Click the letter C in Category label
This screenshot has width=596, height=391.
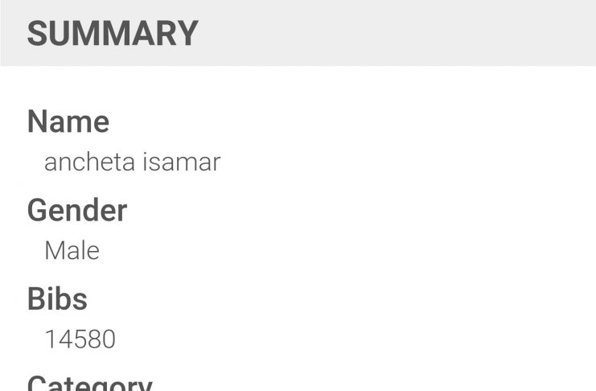[x=39, y=384]
